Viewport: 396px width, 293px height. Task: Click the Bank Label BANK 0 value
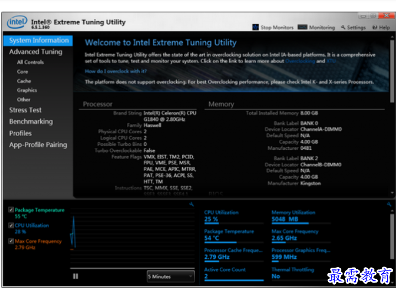click(x=309, y=123)
